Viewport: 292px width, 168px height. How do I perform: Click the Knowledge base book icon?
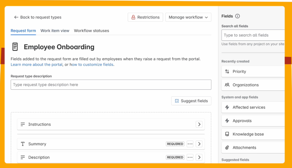tap(227, 134)
